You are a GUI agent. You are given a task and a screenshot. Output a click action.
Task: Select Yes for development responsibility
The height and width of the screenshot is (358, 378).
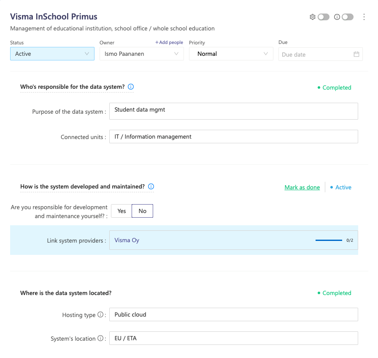121,211
